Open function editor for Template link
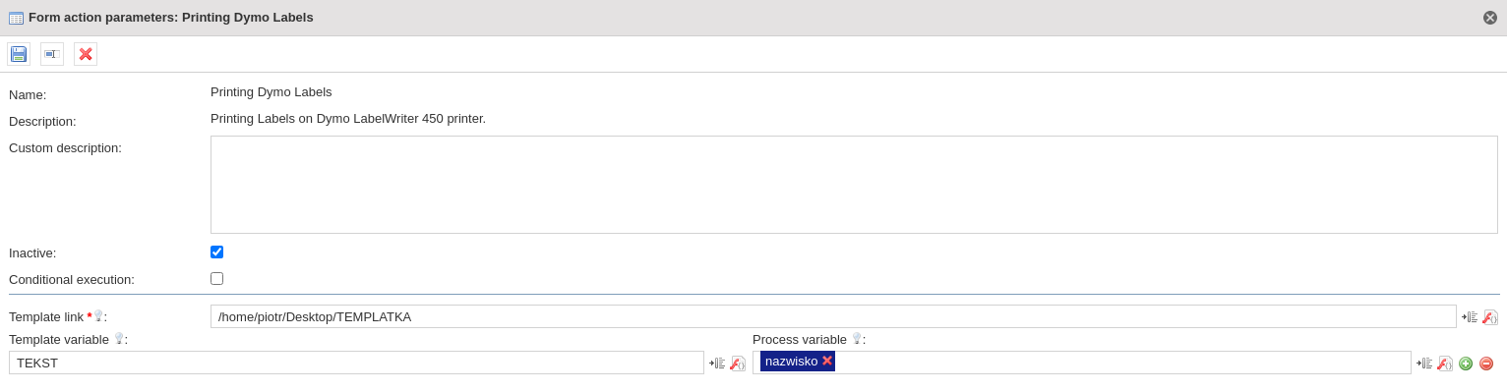The image size is (1507, 392). 1490,317
